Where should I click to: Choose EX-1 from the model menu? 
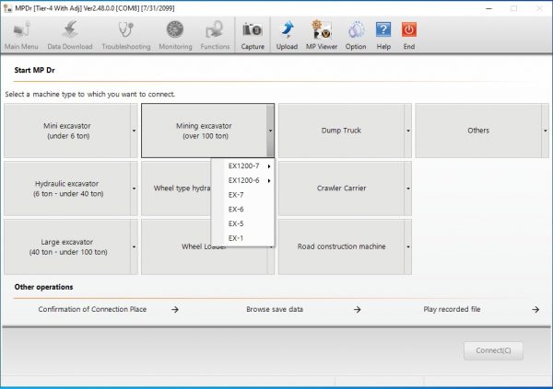coord(243,238)
